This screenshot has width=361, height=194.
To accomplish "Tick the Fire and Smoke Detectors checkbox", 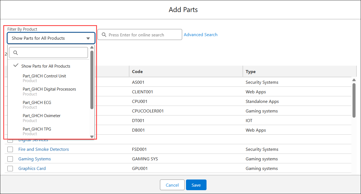I will pos(10,149).
